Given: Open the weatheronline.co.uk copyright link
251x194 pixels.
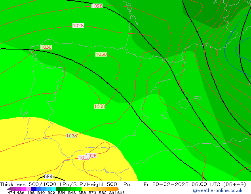Looking at the screenshot, I should (x=218, y=190).
